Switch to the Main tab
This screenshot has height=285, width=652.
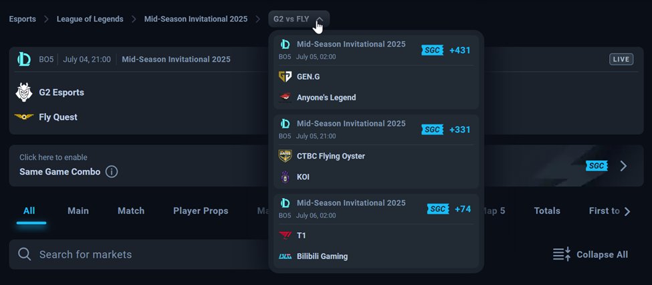pyautogui.click(x=78, y=211)
